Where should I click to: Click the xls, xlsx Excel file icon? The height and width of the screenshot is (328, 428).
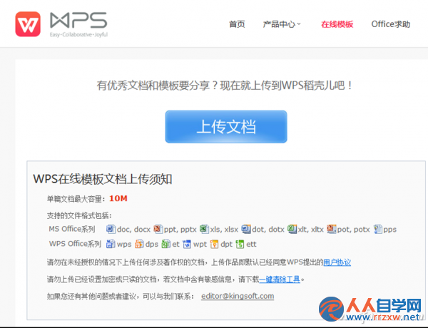point(204,229)
